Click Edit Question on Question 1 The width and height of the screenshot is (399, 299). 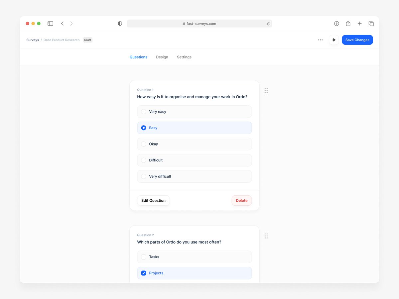click(153, 201)
